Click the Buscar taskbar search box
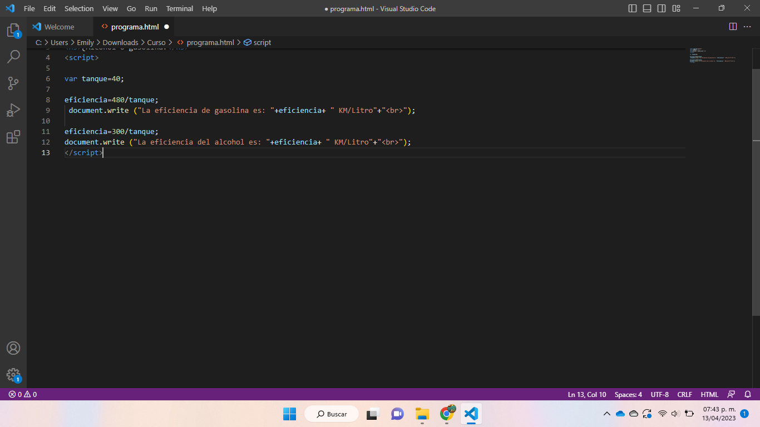760x427 pixels. coord(332,414)
